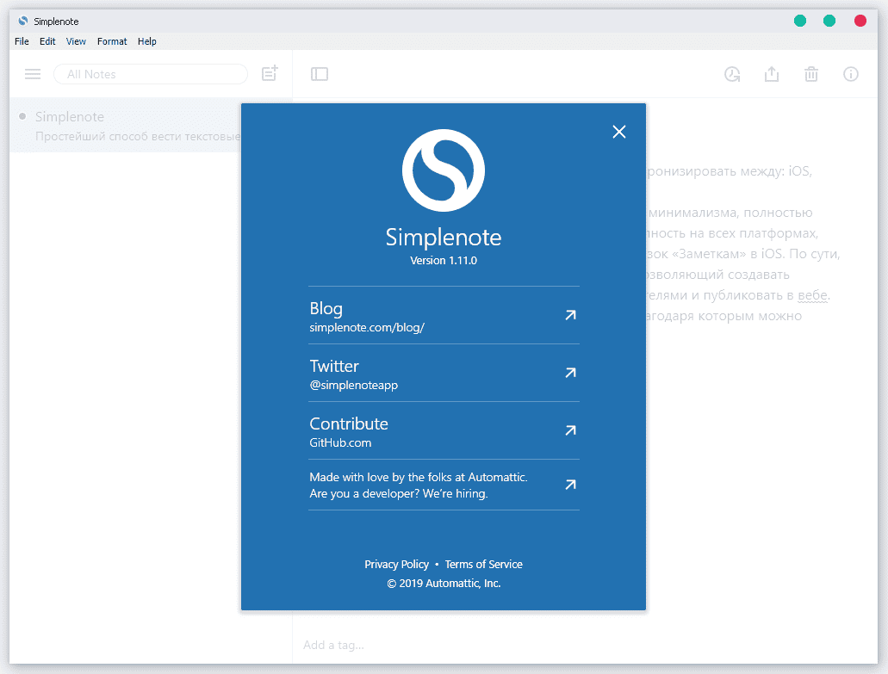The image size is (888, 674).
Task: Click the share note icon
Action: (x=772, y=74)
